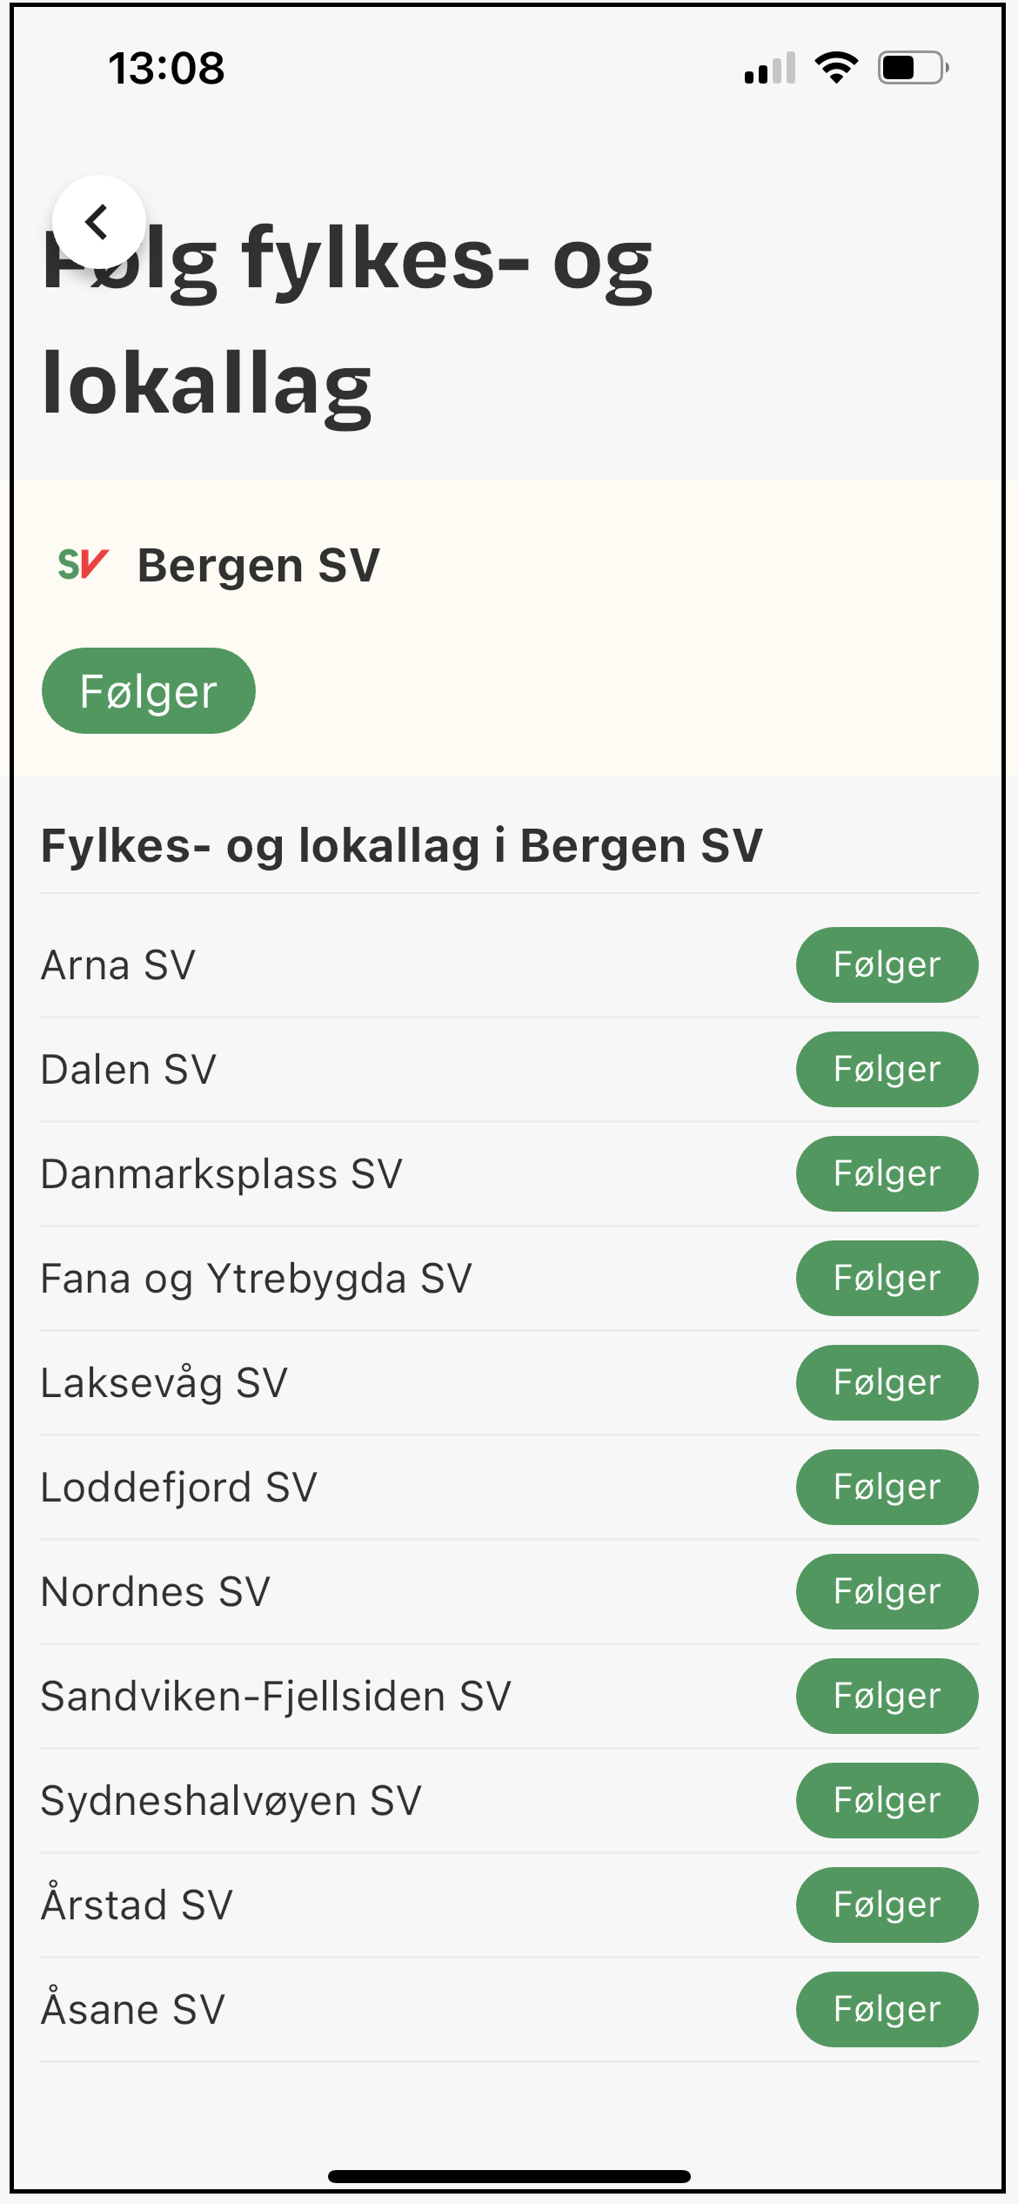Toggle the Åsane SV Følger button
Viewport: 1018px width, 2204px height.
(887, 2009)
